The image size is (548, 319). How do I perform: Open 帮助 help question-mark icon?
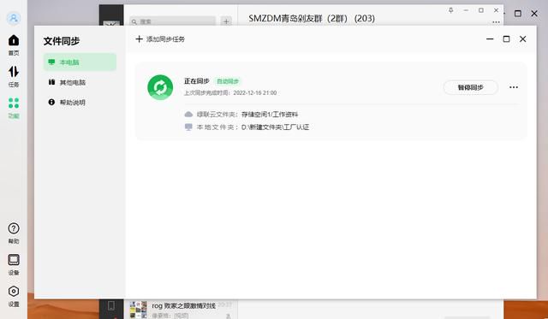[x=14, y=233]
